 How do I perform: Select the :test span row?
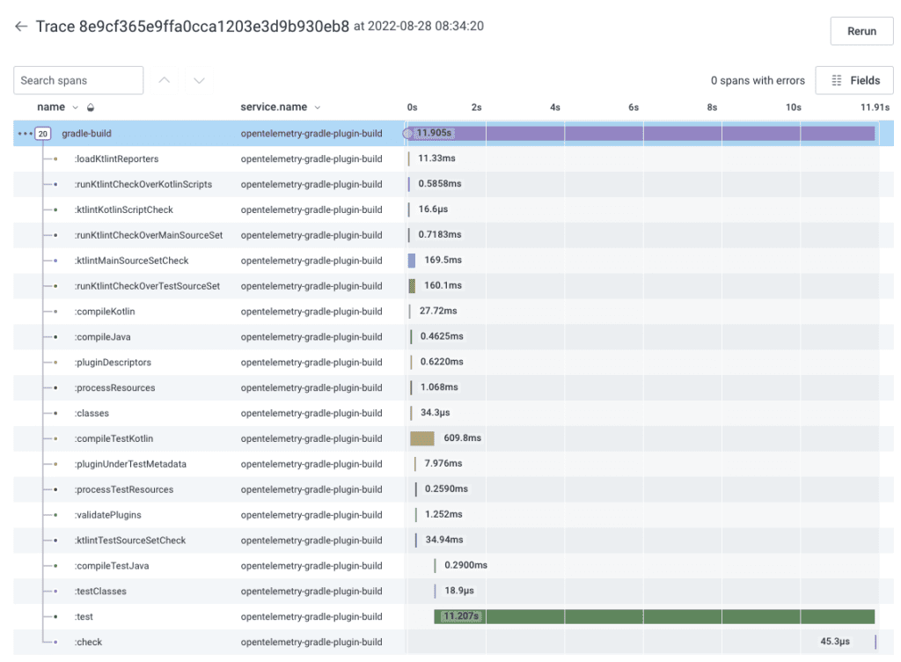click(84, 616)
